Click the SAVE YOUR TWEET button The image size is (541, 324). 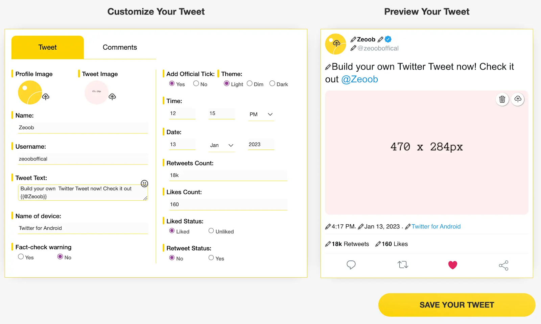click(x=457, y=305)
